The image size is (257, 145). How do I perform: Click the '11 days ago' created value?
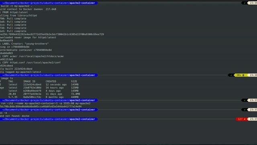point(54,94)
